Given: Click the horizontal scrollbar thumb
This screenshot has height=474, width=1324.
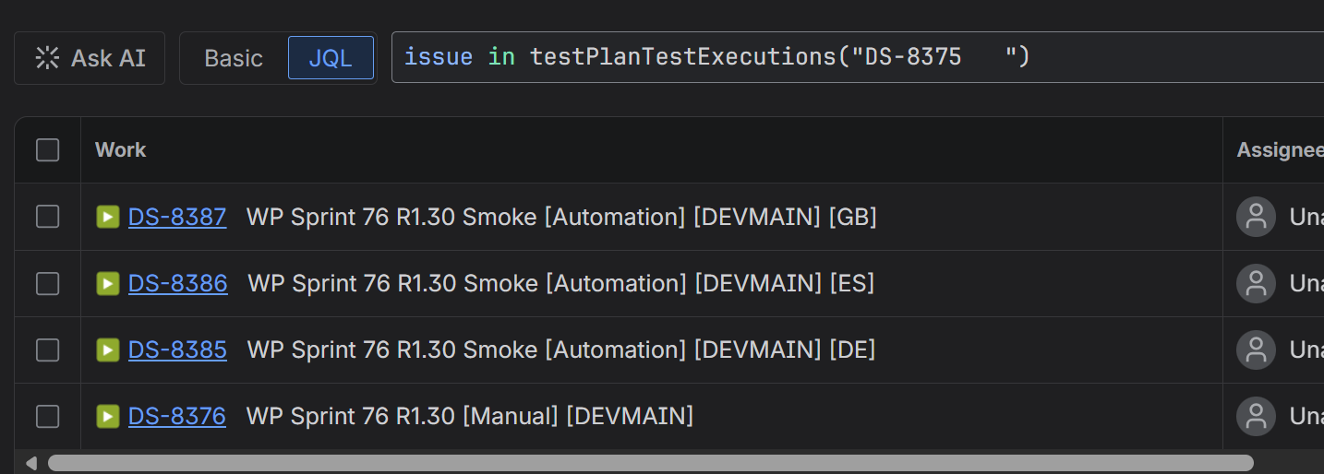Looking at the screenshot, I should (651, 462).
